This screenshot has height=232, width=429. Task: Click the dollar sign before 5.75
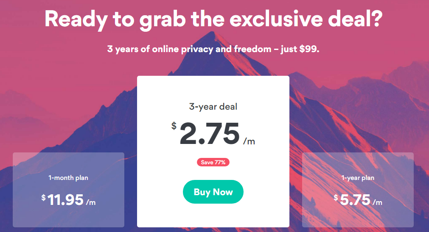tap(336, 197)
